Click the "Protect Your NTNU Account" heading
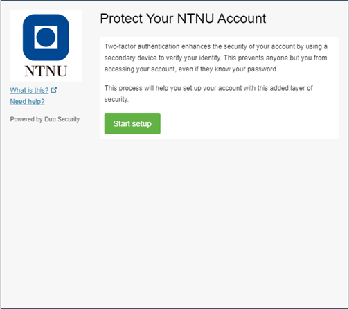349x309 pixels. pyautogui.click(x=183, y=19)
